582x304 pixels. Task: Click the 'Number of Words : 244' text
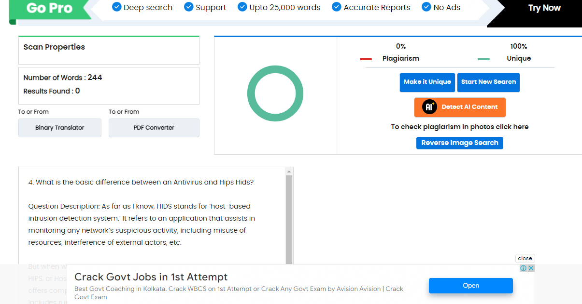pos(63,78)
